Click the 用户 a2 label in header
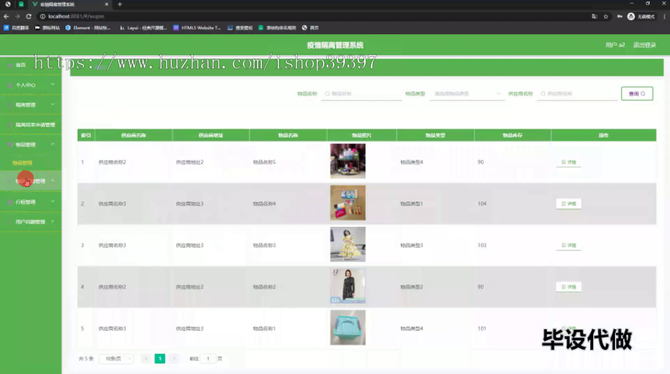Viewport: 670px width, 374px height. coord(615,45)
